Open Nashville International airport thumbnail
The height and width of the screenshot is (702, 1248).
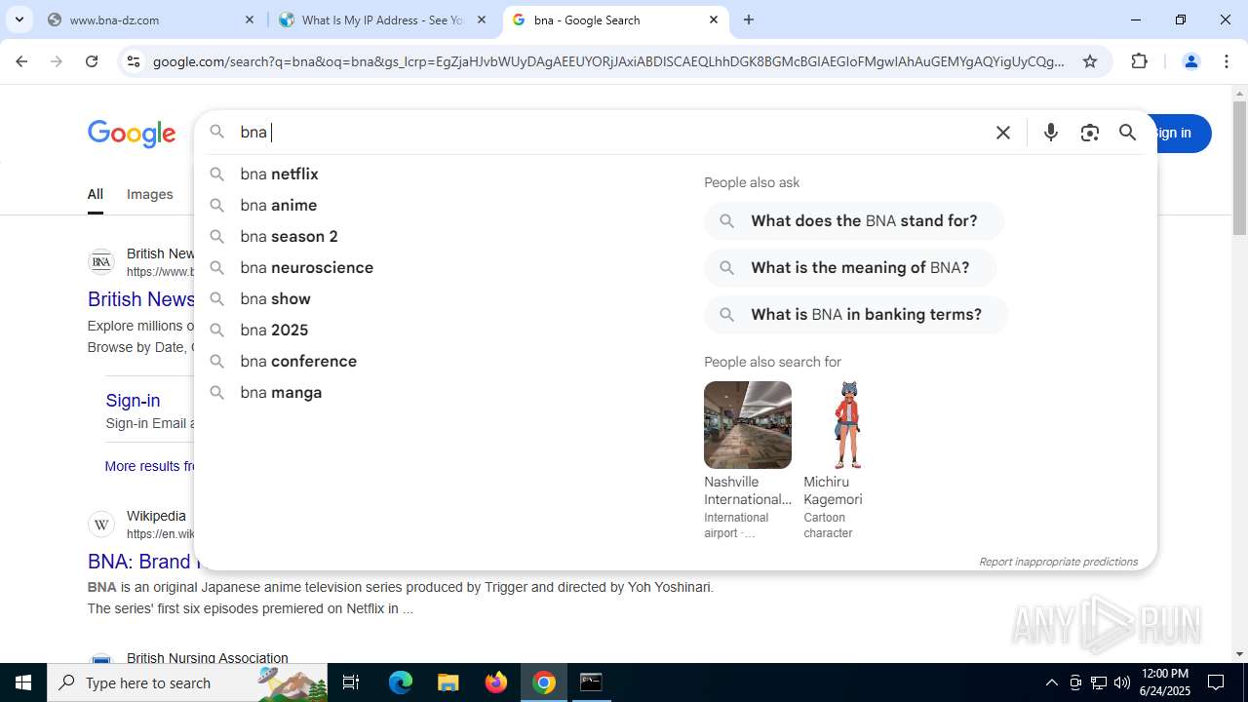[748, 425]
